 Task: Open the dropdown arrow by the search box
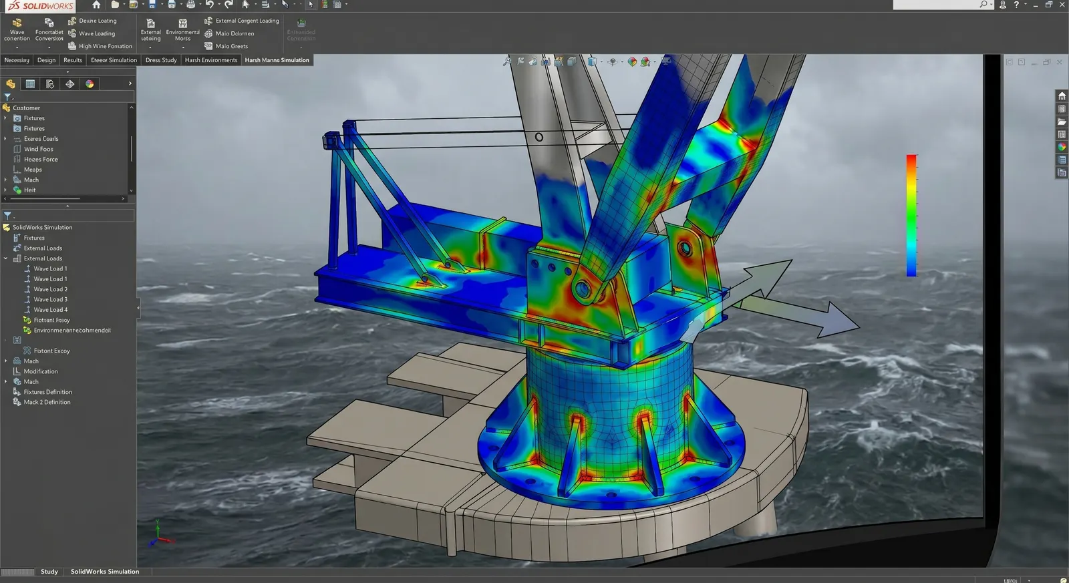pyautogui.click(x=991, y=5)
